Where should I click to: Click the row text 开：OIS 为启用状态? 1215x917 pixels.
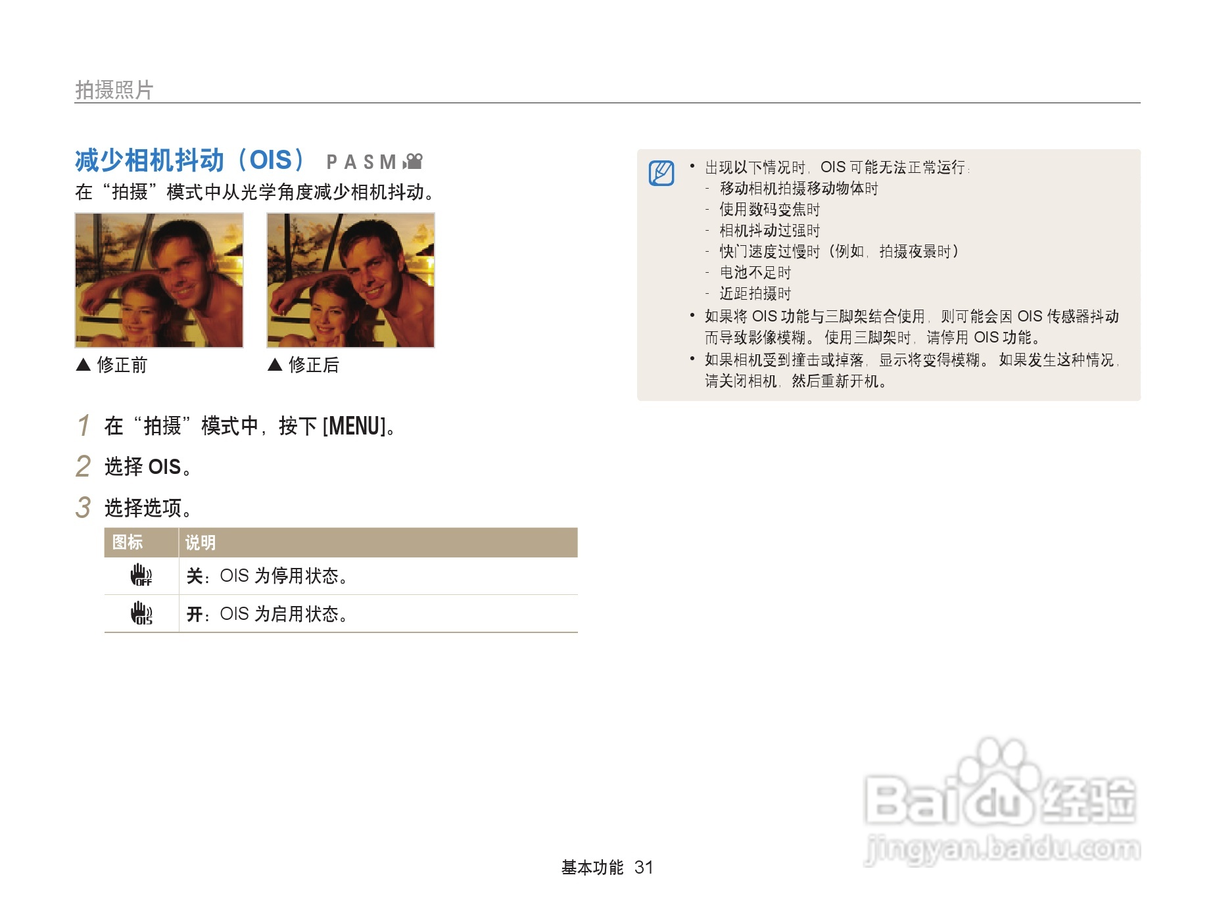tap(267, 614)
